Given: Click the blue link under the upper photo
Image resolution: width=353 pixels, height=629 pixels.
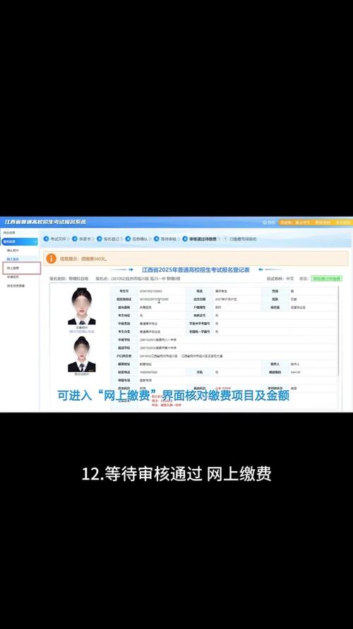Looking at the screenshot, I should point(82,332).
